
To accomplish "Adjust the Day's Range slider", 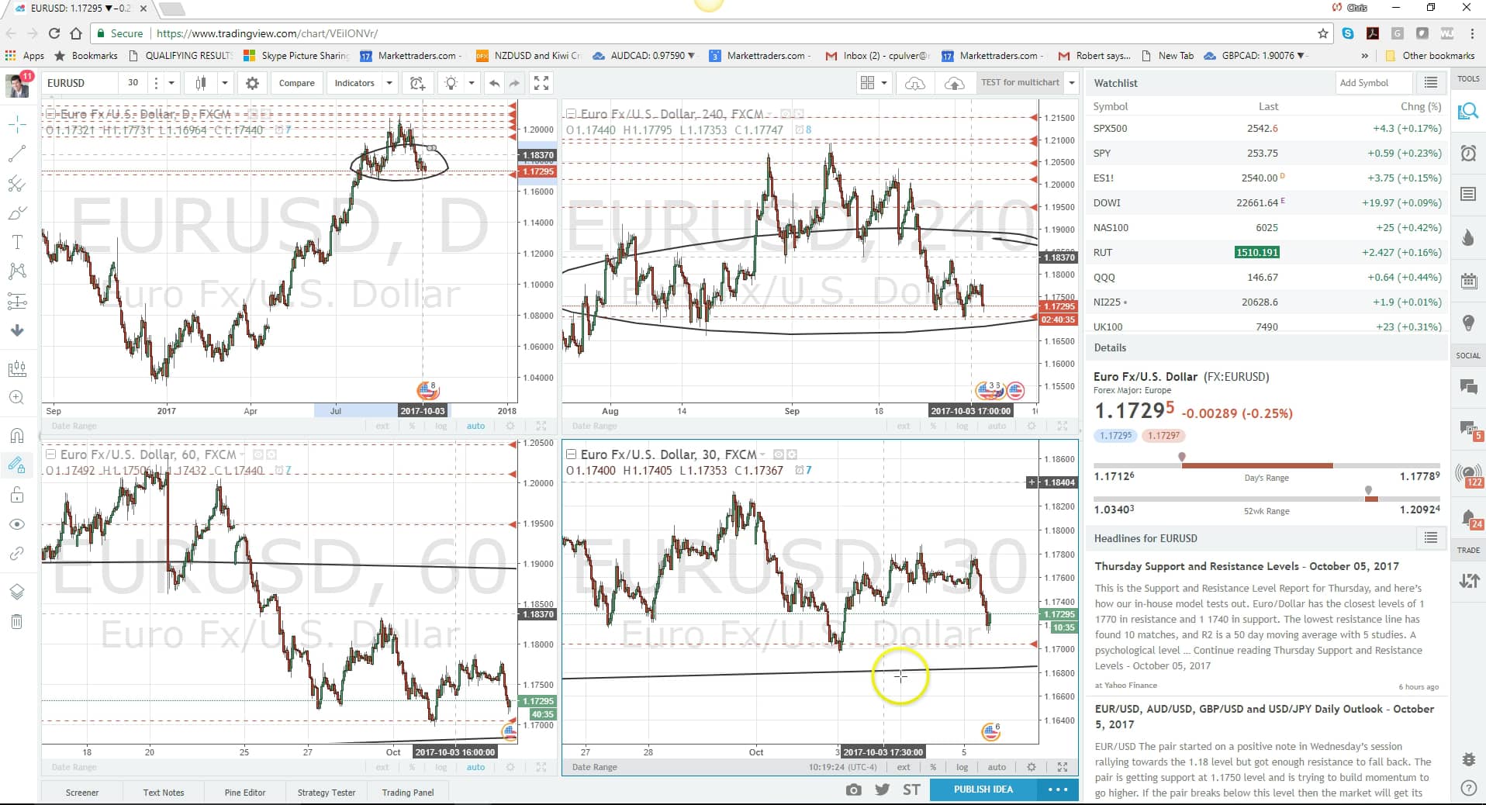I will coord(1183,458).
